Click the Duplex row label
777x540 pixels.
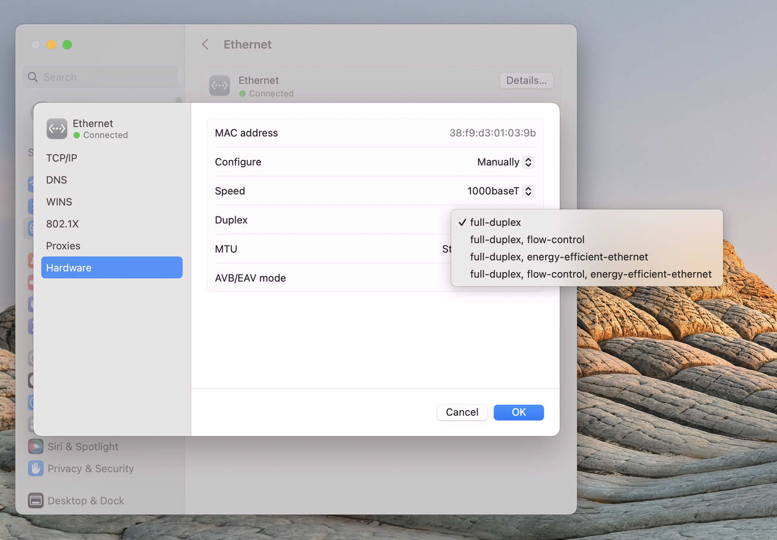tap(231, 220)
